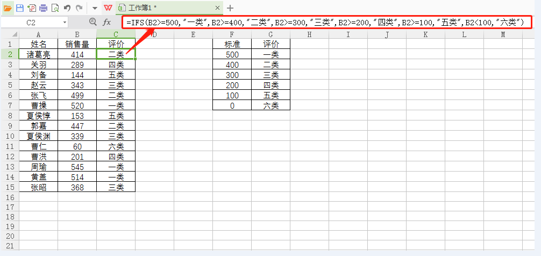Click the Print icon
541x256 pixels.
pyautogui.click(x=43, y=8)
